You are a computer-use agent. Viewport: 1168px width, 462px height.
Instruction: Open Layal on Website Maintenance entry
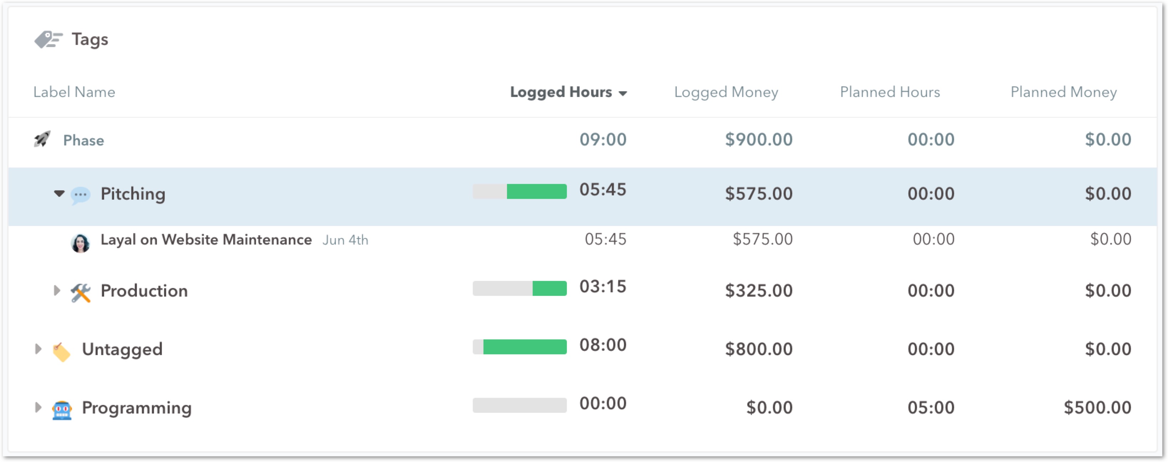[x=206, y=240]
